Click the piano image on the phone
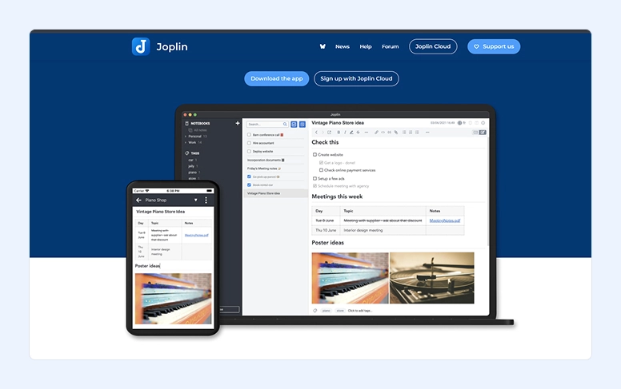This screenshot has width=621, height=389. pyautogui.click(x=173, y=299)
